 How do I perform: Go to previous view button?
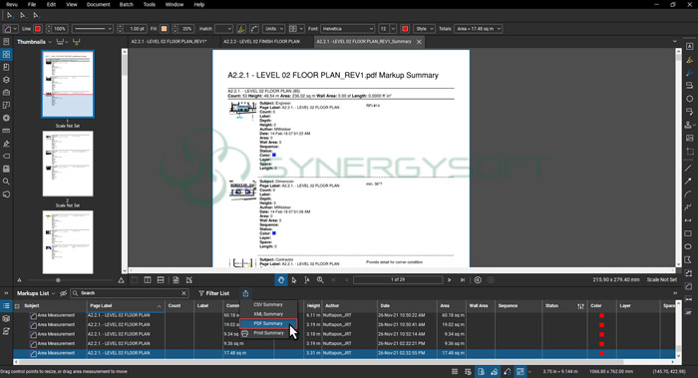tap(478, 280)
